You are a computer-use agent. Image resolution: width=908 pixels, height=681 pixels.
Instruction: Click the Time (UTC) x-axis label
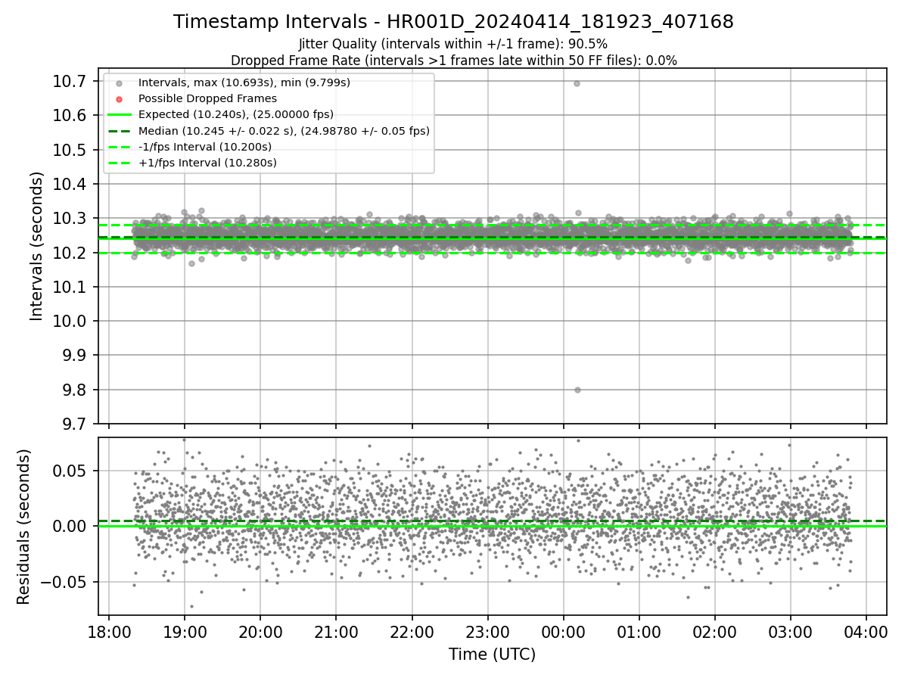[493, 655]
